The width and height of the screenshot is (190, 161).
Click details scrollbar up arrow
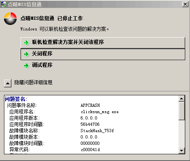[182, 98]
